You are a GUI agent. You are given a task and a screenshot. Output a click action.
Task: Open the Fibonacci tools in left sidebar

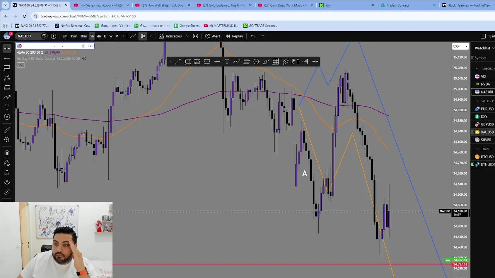coord(7,68)
